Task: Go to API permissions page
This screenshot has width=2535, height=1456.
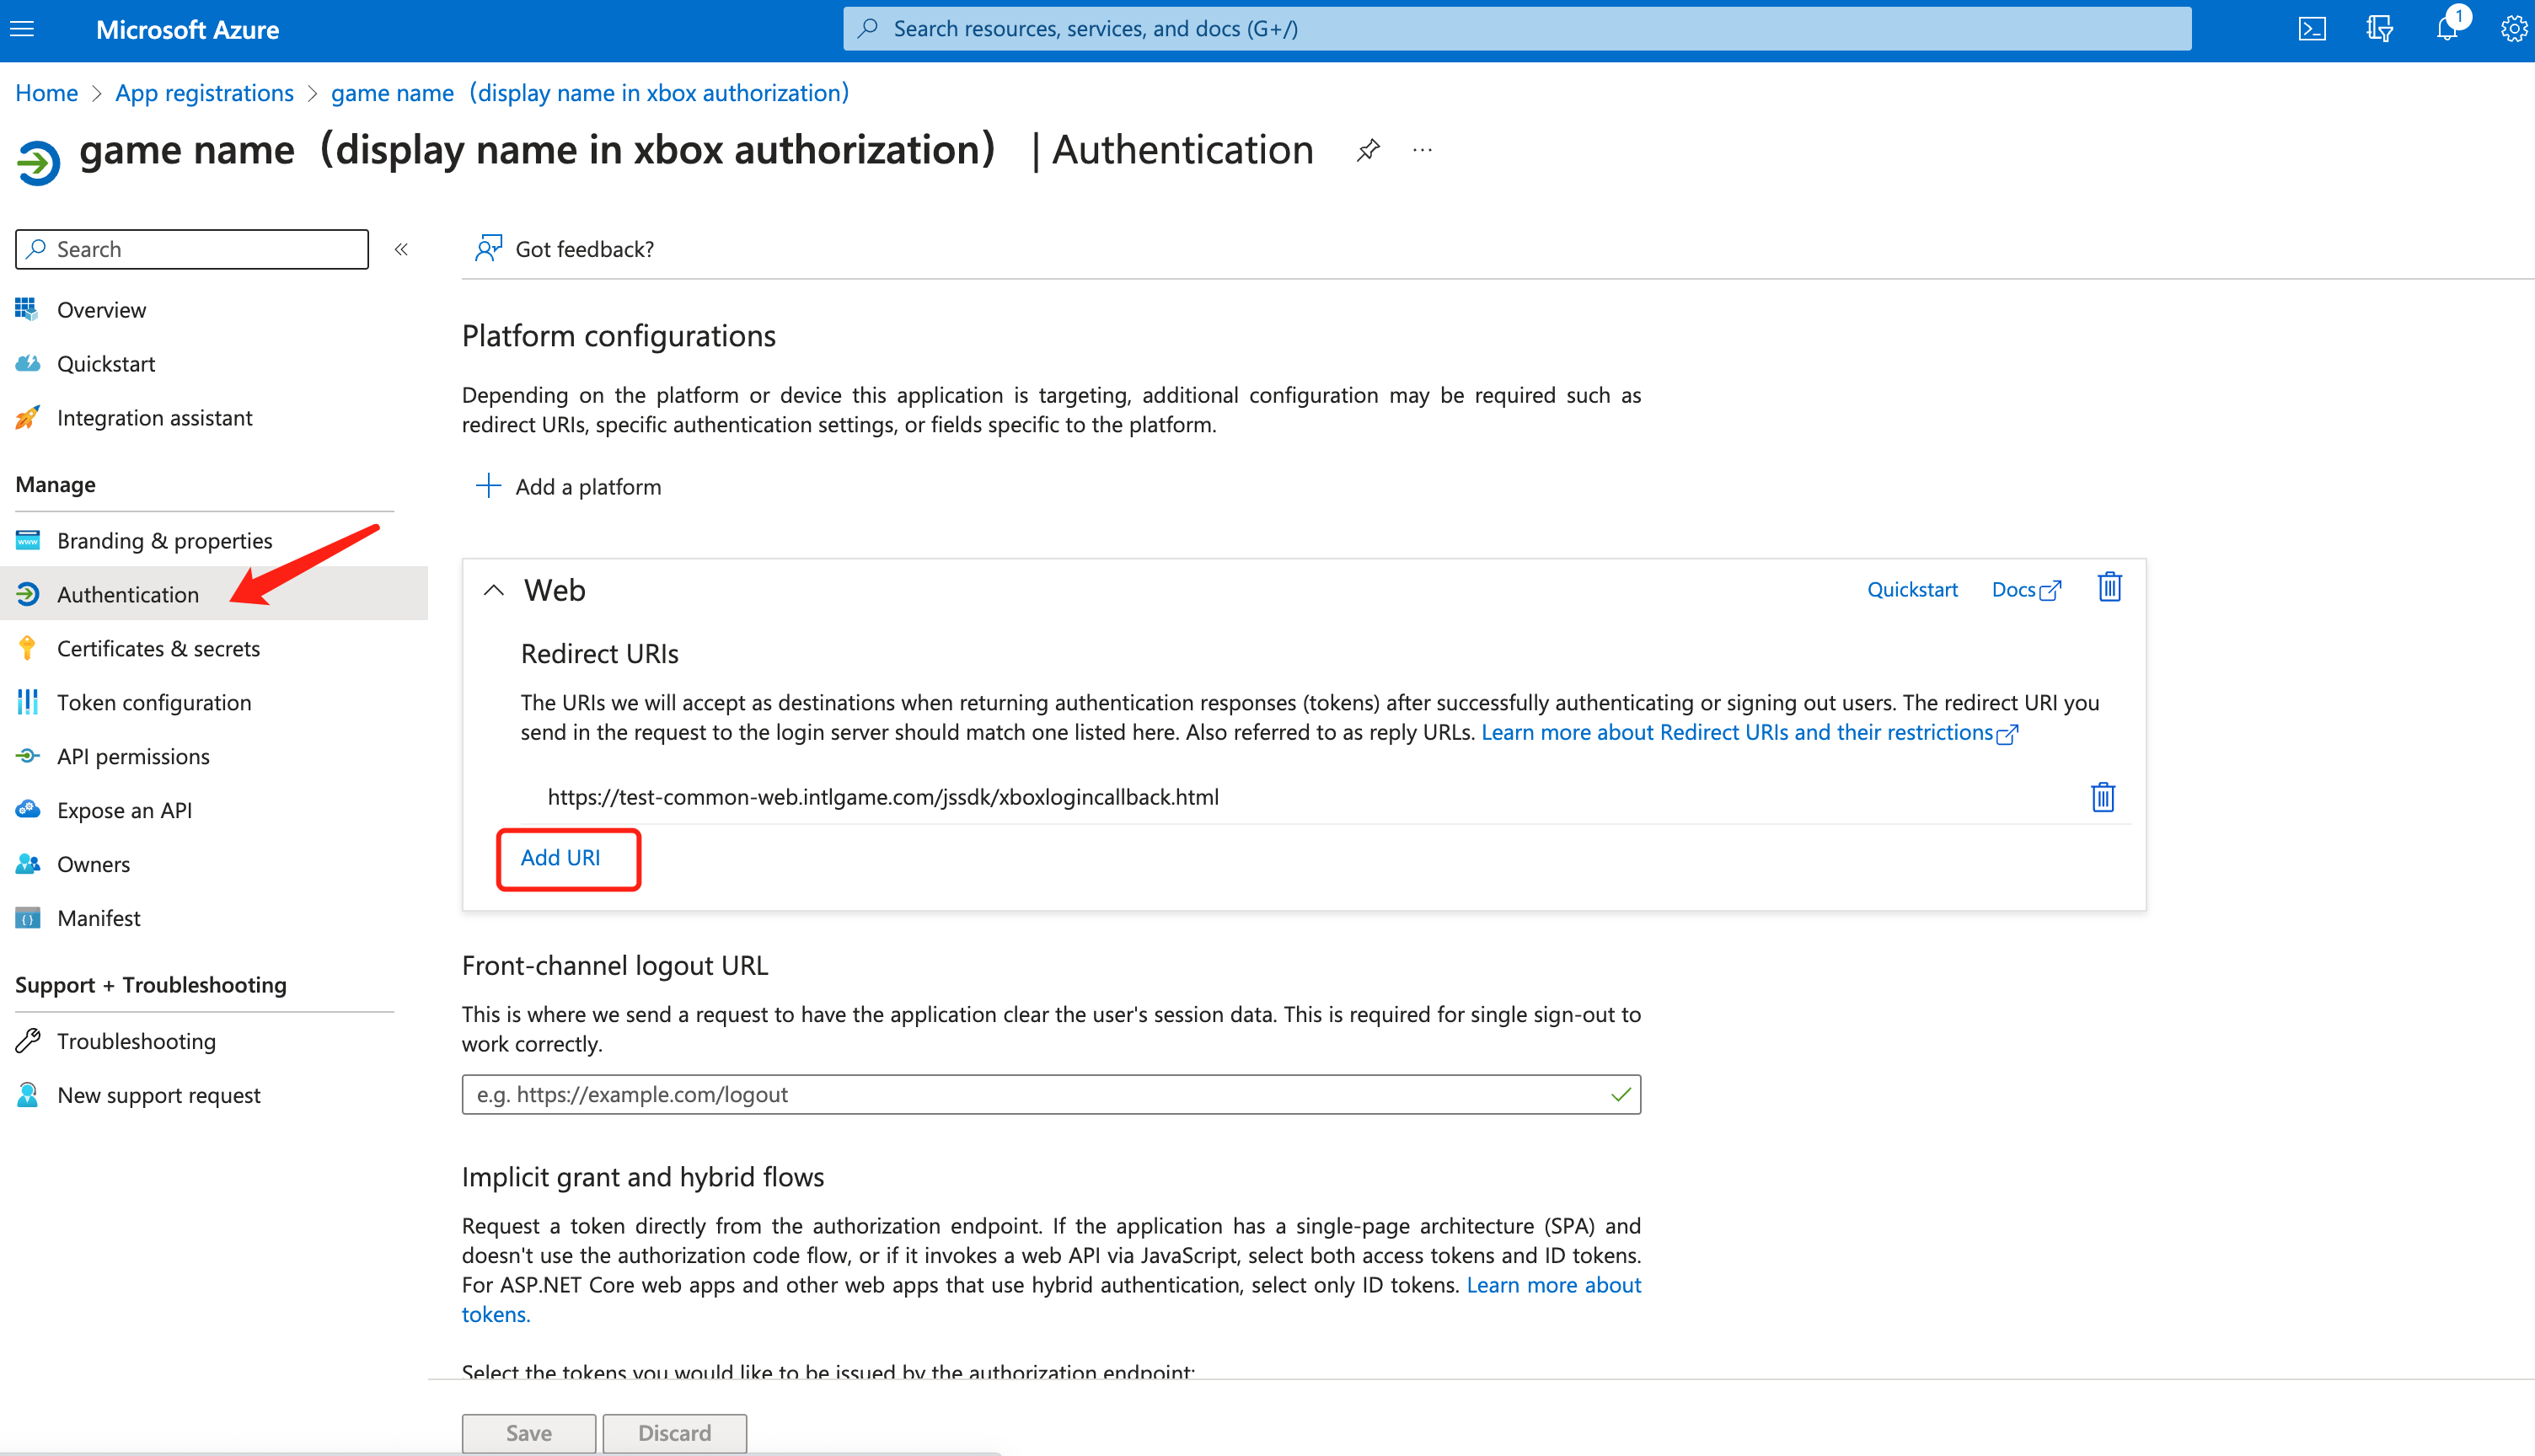Action: click(133, 756)
